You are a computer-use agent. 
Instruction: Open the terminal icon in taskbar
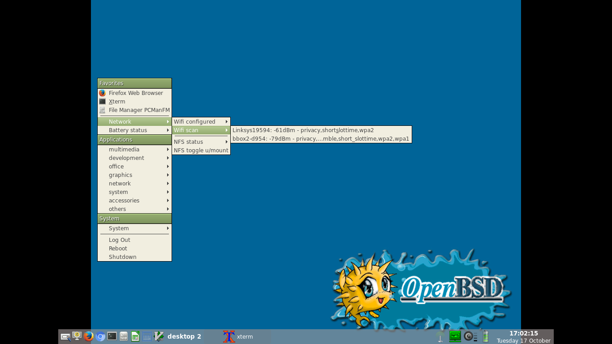click(x=112, y=336)
